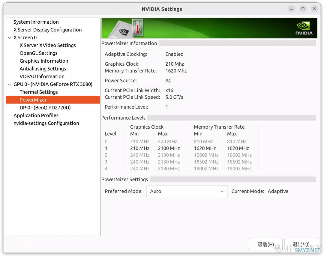
Task: Click level 4 max graphics clock '2130 MHz'
Action: pyautogui.click(x=169, y=168)
